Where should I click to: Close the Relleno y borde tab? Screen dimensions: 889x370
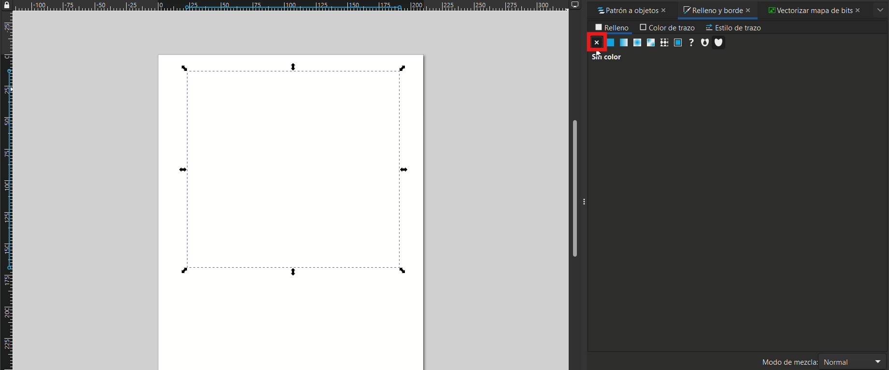748,10
